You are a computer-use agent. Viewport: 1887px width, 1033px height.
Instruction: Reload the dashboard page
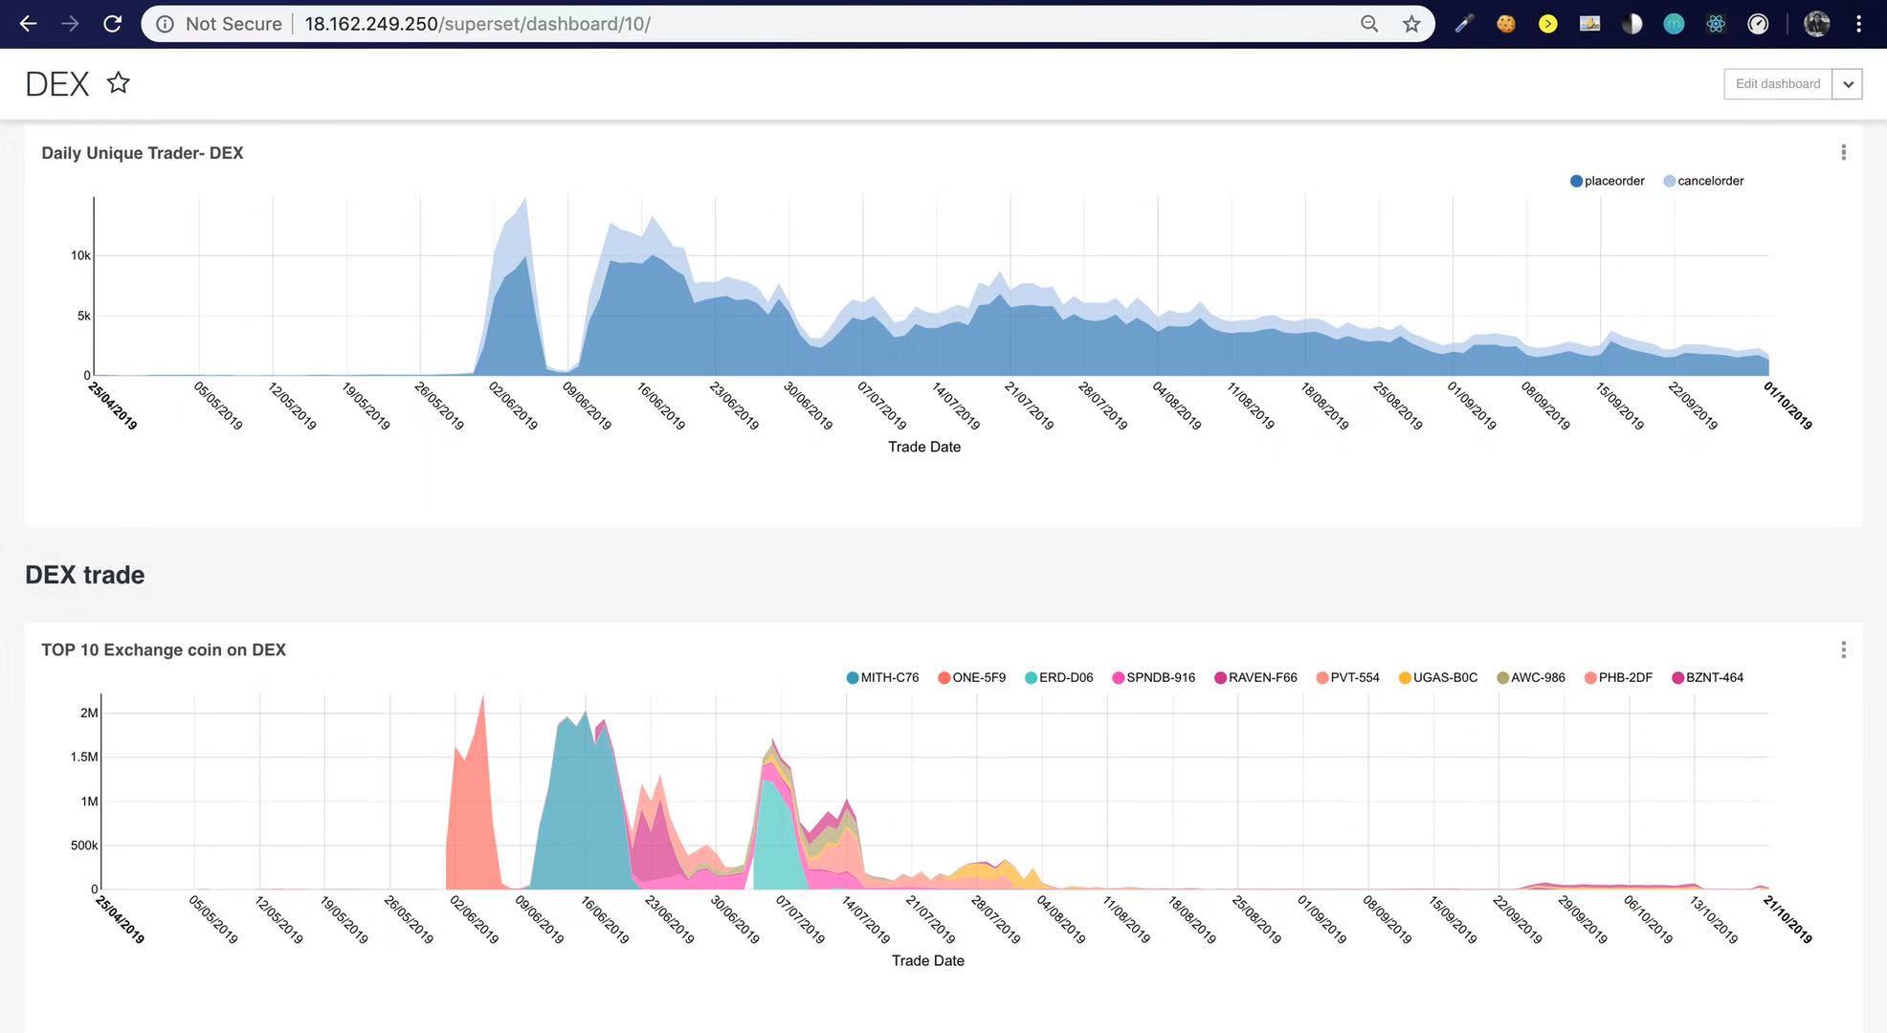pyautogui.click(x=112, y=24)
